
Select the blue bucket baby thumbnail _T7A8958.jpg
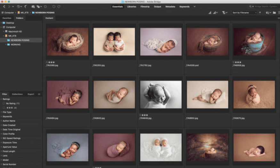254,42
